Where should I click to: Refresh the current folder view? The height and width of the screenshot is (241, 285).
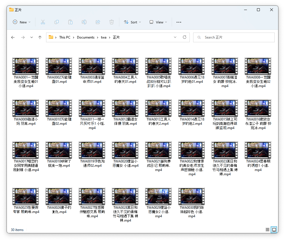click(185, 37)
